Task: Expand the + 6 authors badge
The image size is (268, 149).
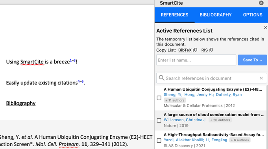Action: pyautogui.click(x=240, y=140)
